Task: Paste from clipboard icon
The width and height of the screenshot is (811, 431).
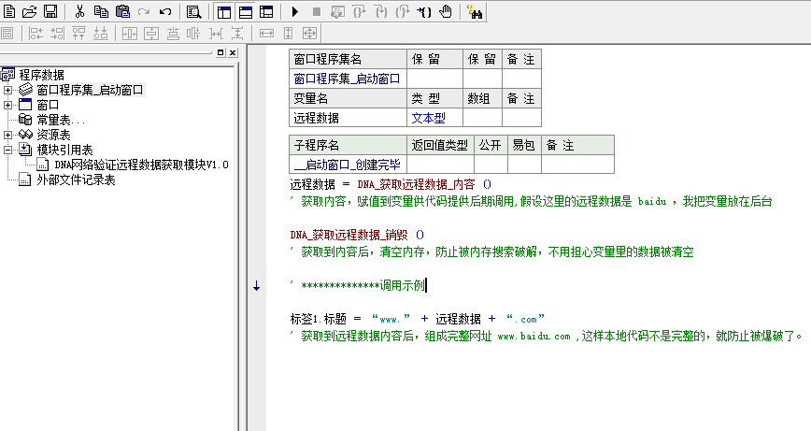Action: click(x=122, y=11)
